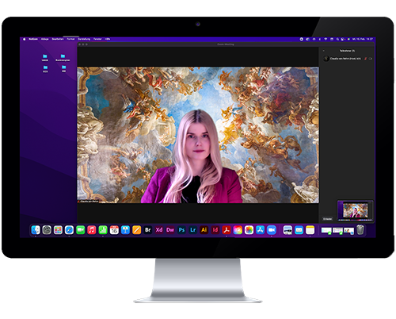Open the Wi-Fi menu bar status
The image size is (396, 319).
click(x=326, y=39)
